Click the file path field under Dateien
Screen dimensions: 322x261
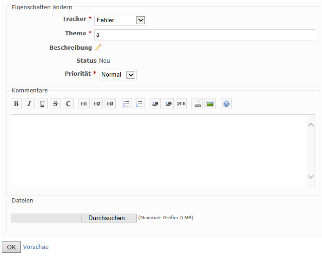46,218
